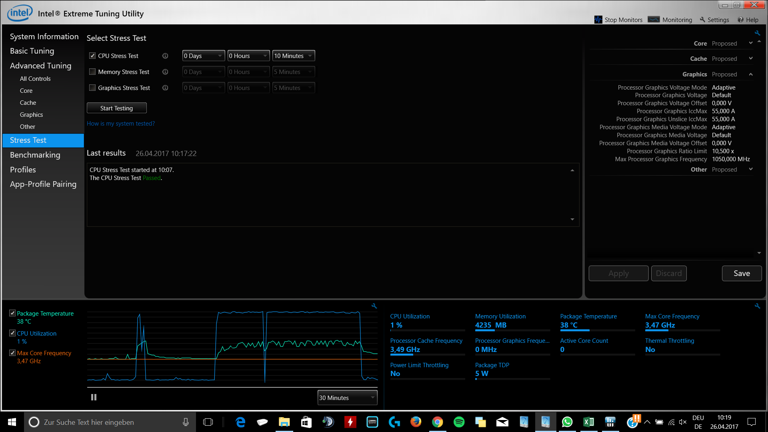Open Settings wrench icon in header

click(702, 20)
